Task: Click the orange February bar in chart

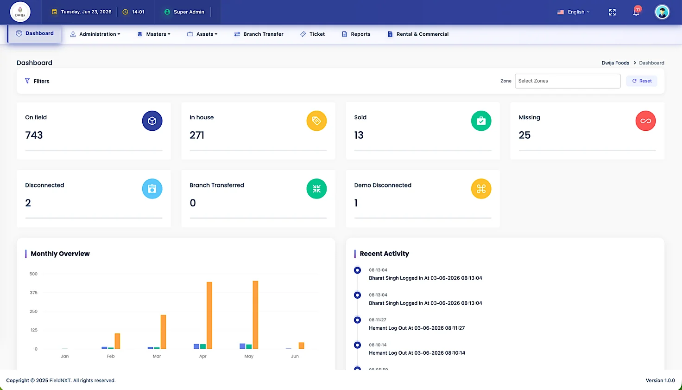Action: click(x=117, y=341)
